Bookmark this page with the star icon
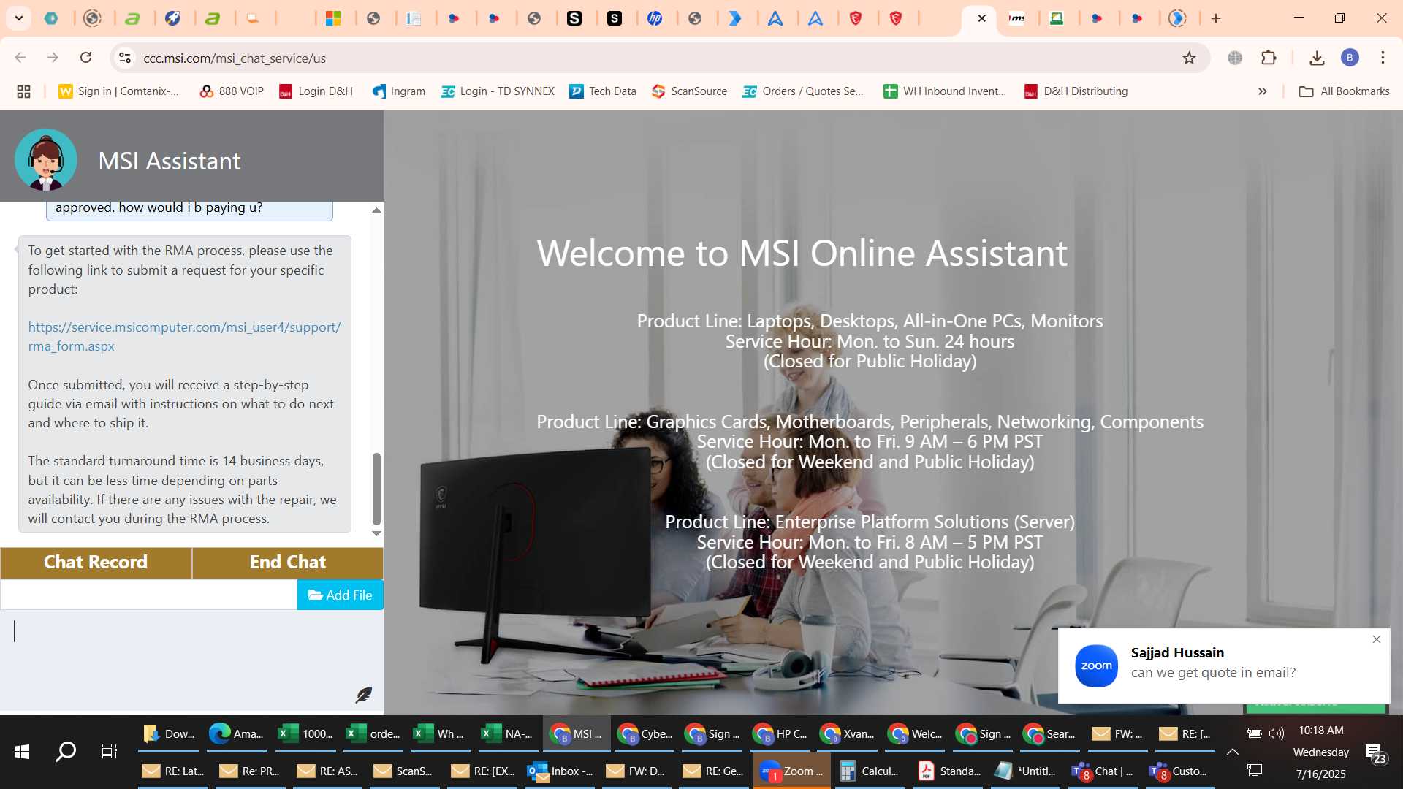Image resolution: width=1403 pixels, height=789 pixels. pos(1189,58)
